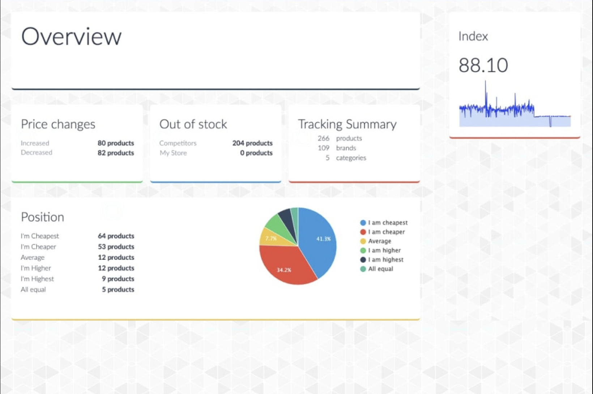Click the 'I am cheapest' legend label
The height and width of the screenshot is (394, 593).
(388, 223)
